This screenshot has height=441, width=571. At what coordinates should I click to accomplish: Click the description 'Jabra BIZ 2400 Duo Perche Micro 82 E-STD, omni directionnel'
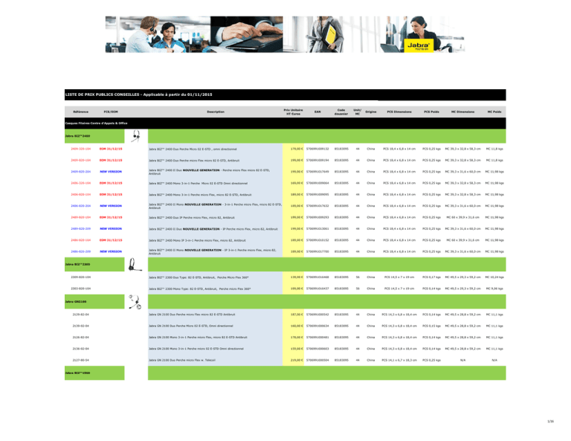193,149
